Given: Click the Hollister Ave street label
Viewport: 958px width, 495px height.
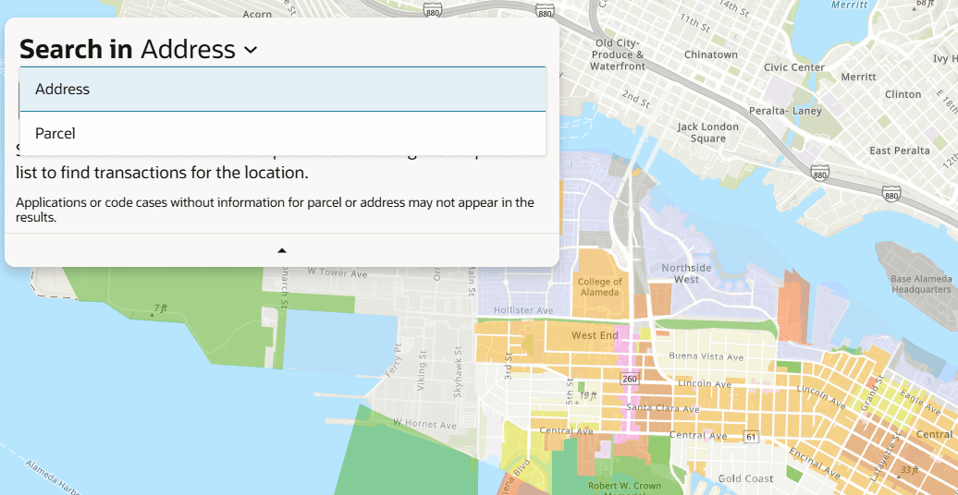Looking at the screenshot, I should 523,310.
